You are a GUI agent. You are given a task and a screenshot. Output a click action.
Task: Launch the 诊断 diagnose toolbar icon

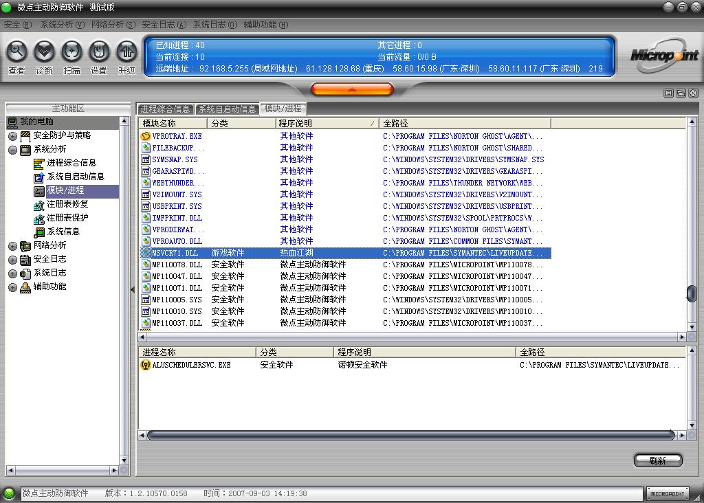(x=44, y=52)
